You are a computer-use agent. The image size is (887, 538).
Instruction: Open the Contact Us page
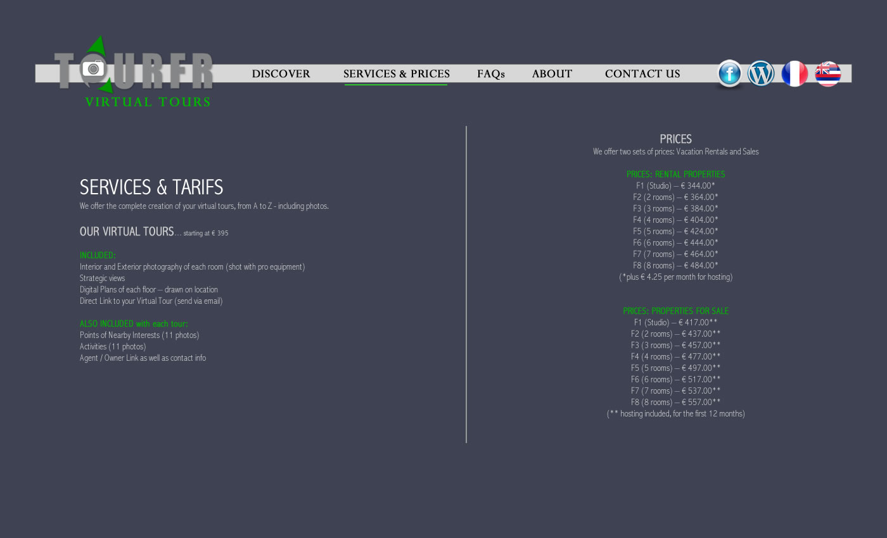tap(642, 74)
